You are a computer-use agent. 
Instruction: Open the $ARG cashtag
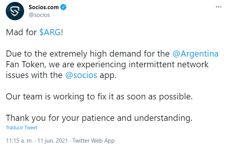50,32
